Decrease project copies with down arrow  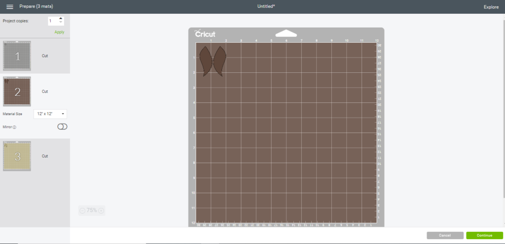point(61,23)
